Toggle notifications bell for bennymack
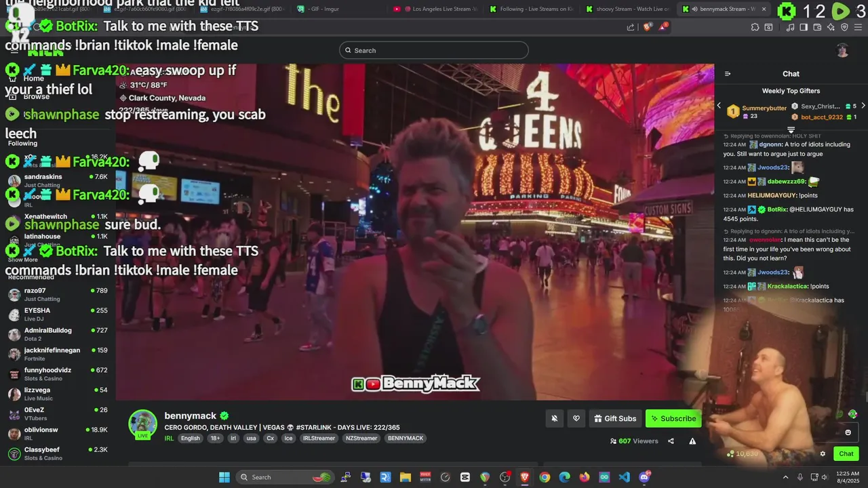 [x=554, y=418]
